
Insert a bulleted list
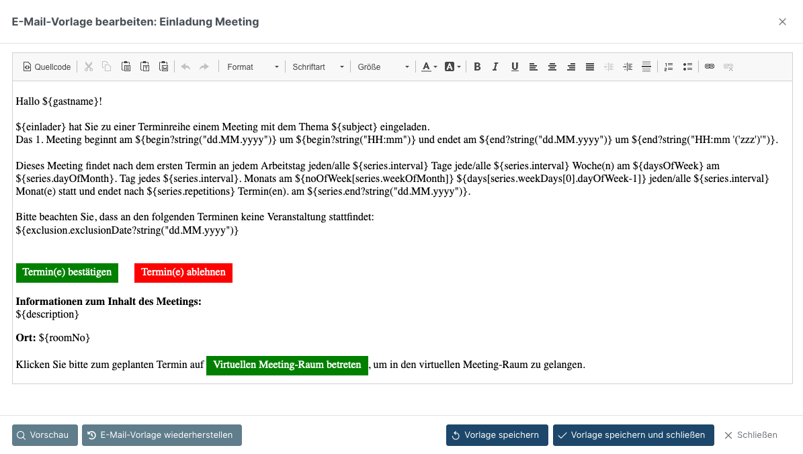click(687, 66)
